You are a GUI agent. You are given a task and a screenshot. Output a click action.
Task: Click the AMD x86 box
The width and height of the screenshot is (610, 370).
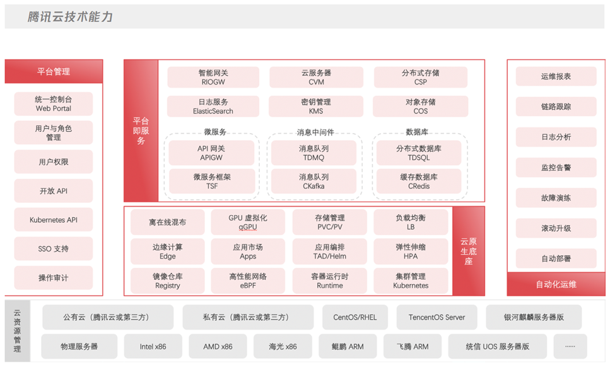218,347
